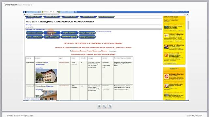Click the 'Время и место отправления' link
The image size is (209, 117).
pyautogui.click(x=104, y=32)
